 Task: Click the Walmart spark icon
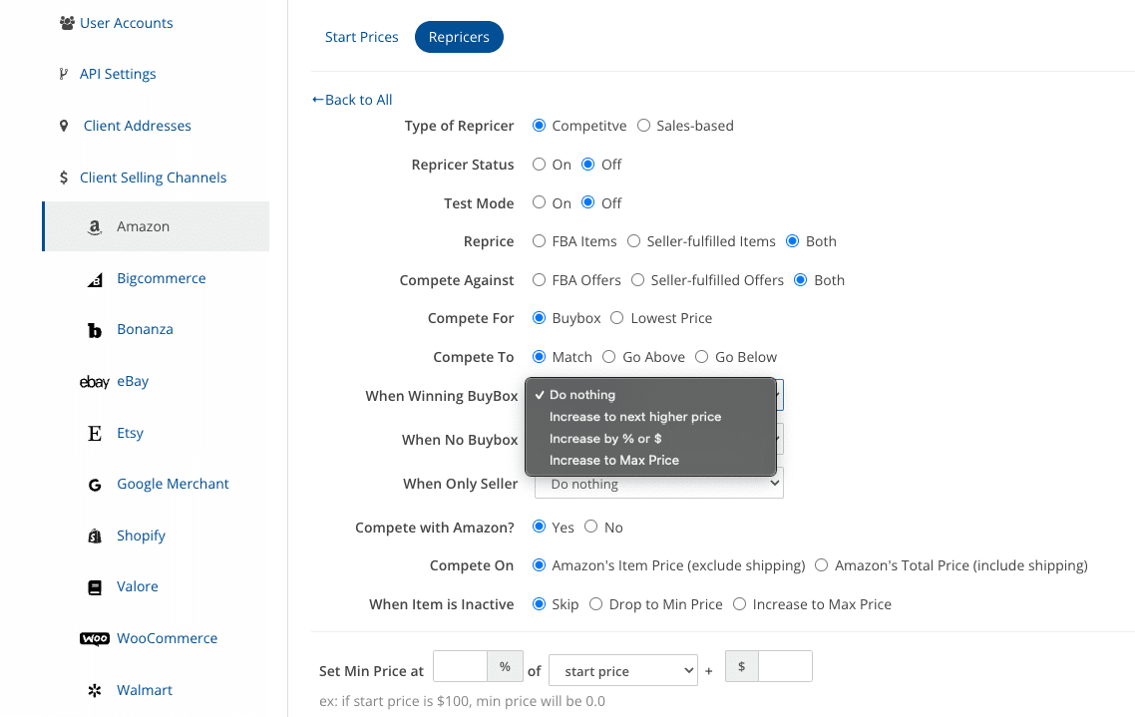[95, 691]
